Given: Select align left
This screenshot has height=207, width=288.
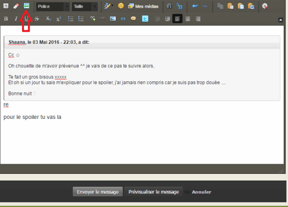Looking at the screenshot, I should [178, 19].
